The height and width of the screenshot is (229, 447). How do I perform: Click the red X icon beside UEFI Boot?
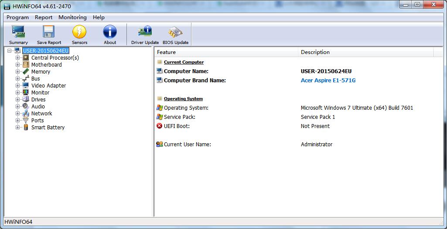(159, 126)
